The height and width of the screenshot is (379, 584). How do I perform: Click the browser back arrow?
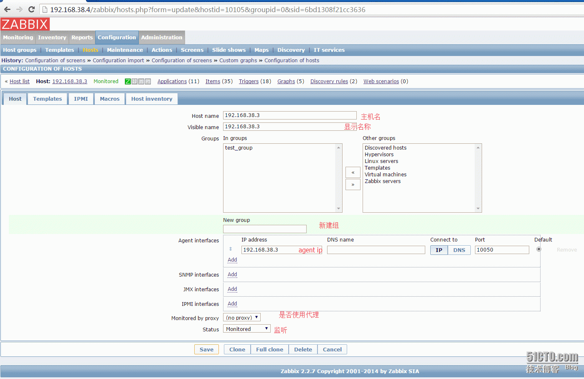pos(7,9)
